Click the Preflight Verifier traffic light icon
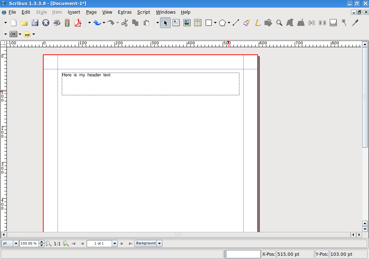Screen dimensions: 369x259 click(67, 23)
